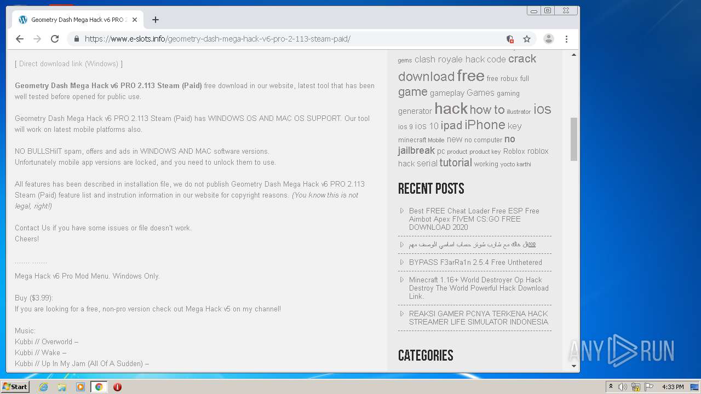Screen dimensions: 701x394
Task: Open the 'serial' tag link
Action: [427, 163]
